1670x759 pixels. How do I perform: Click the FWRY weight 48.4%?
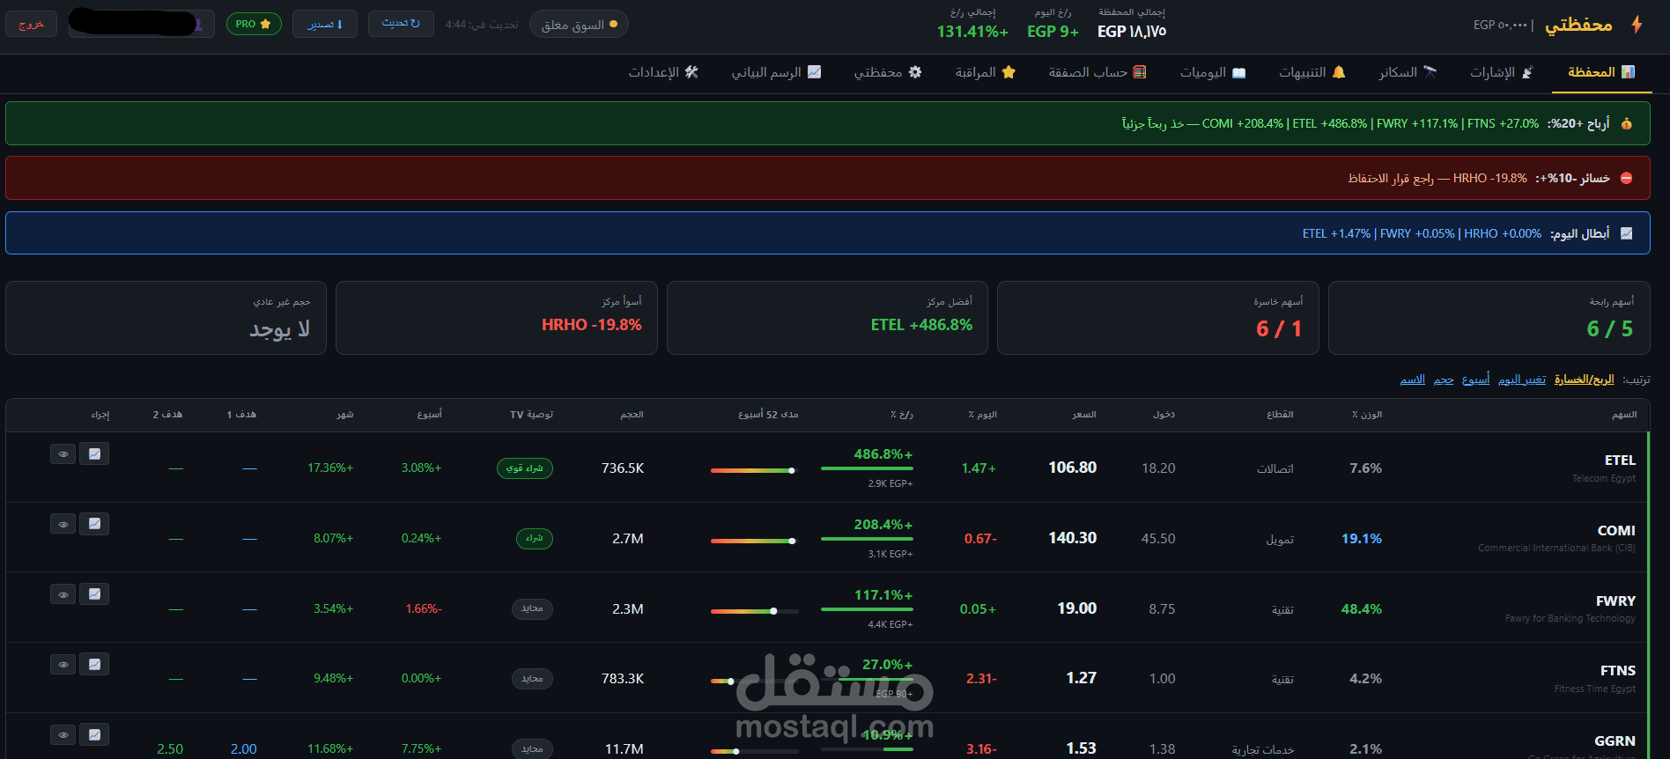click(1361, 608)
